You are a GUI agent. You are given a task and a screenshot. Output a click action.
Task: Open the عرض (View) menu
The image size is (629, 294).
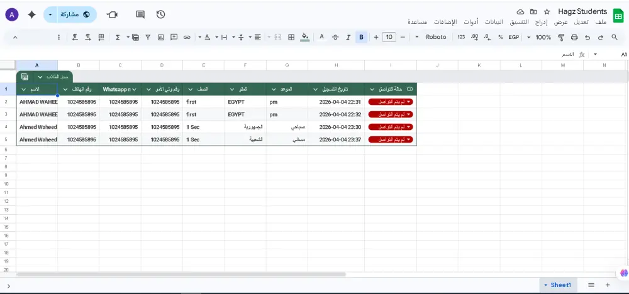point(561,22)
